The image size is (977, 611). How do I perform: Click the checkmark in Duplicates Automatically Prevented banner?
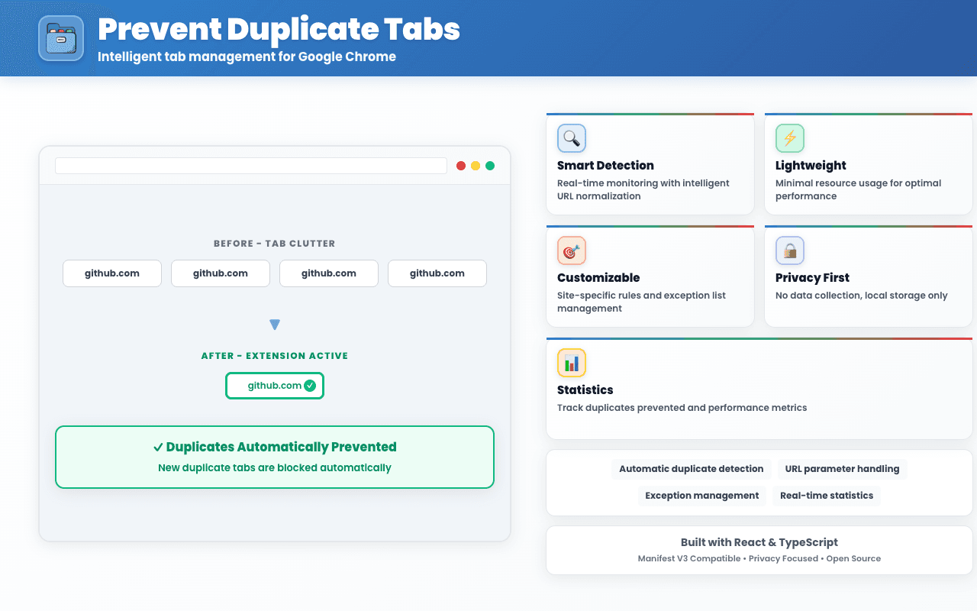(x=158, y=447)
